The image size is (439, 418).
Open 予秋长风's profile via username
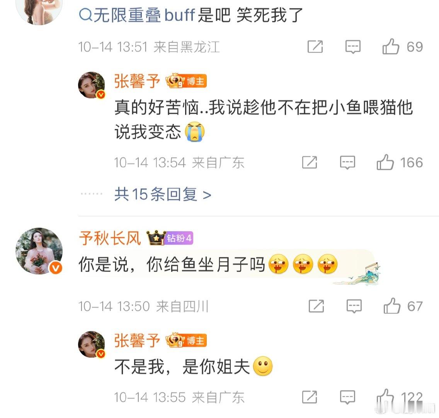110,238
